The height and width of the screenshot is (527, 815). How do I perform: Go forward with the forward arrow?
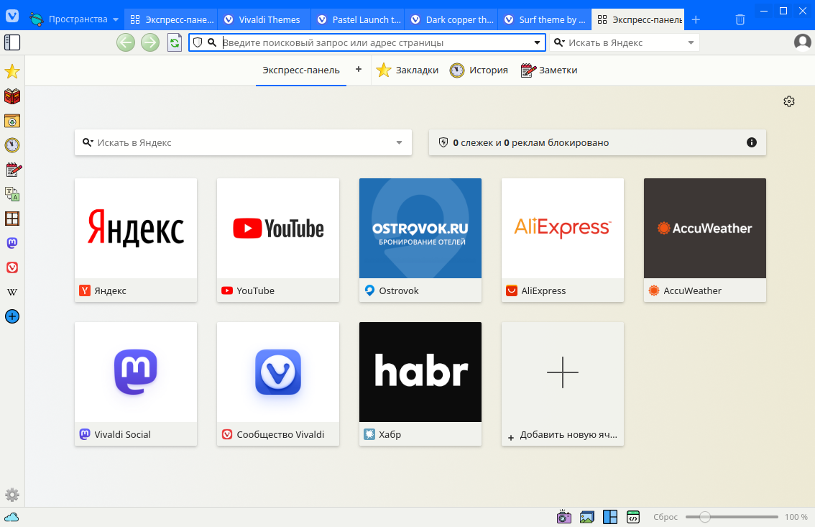tap(150, 42)
